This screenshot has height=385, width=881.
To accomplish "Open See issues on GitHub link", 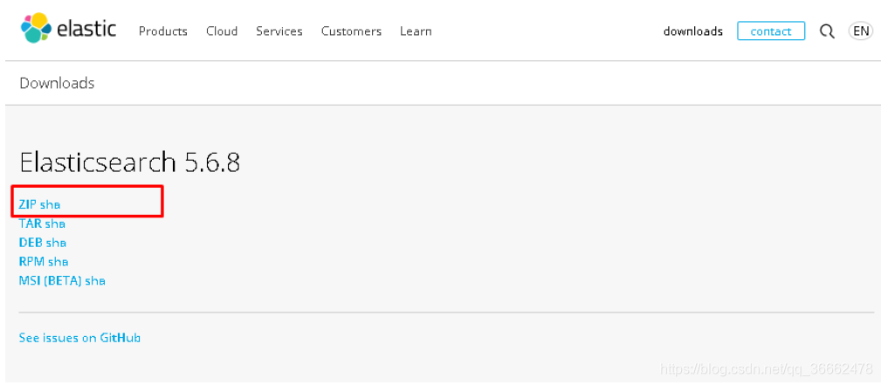I will point(79,338).
